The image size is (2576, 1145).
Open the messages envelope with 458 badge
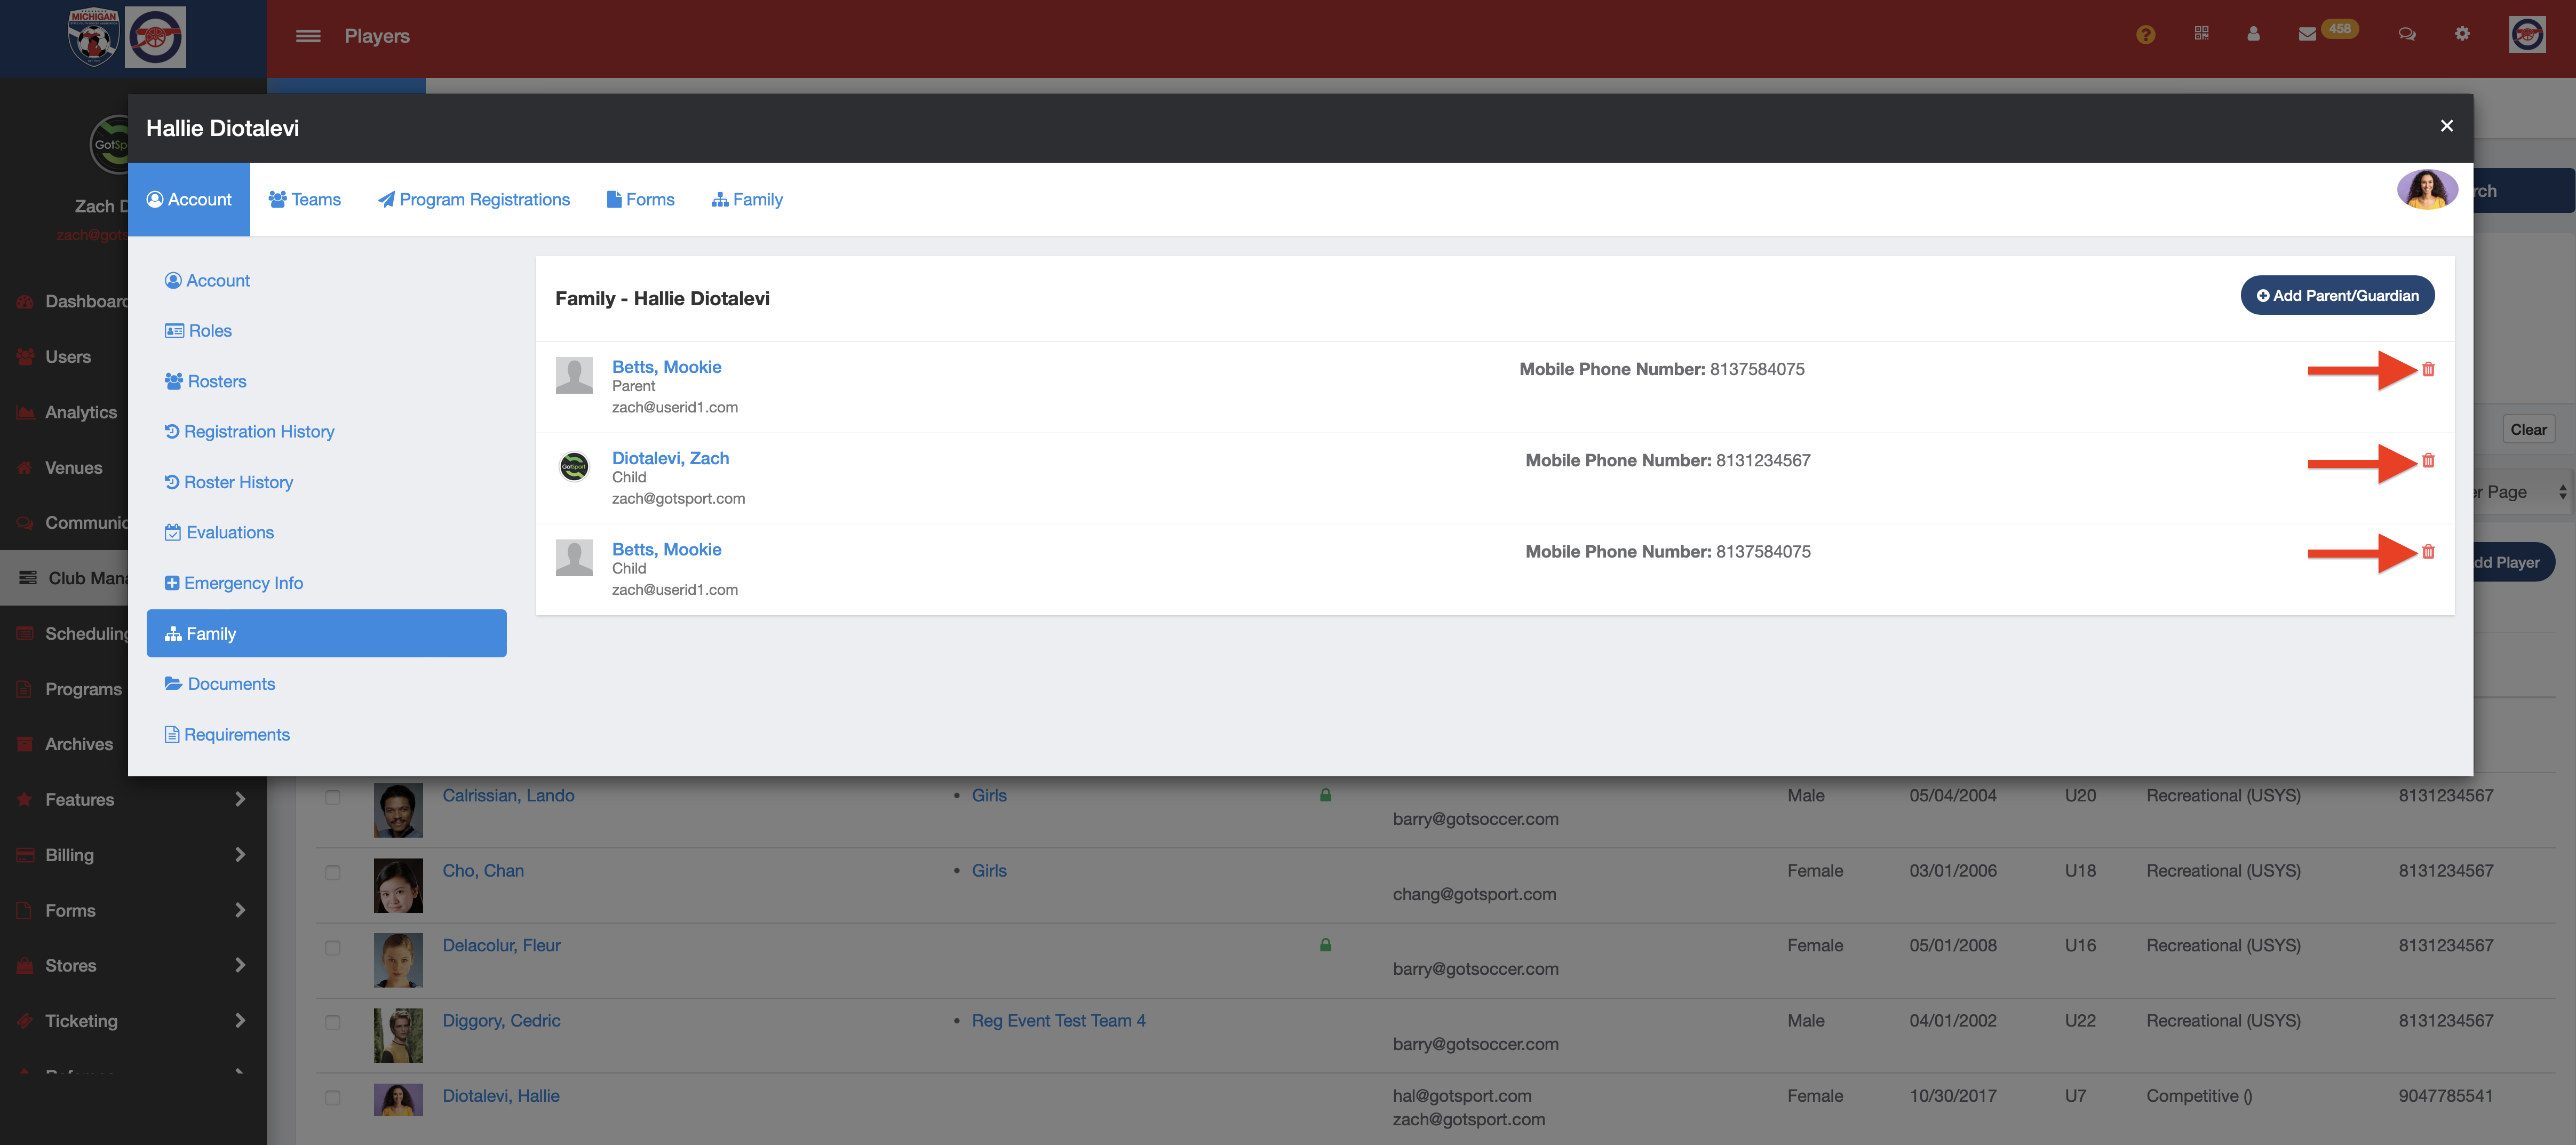pyautogui.click(x=2307, y=33)
